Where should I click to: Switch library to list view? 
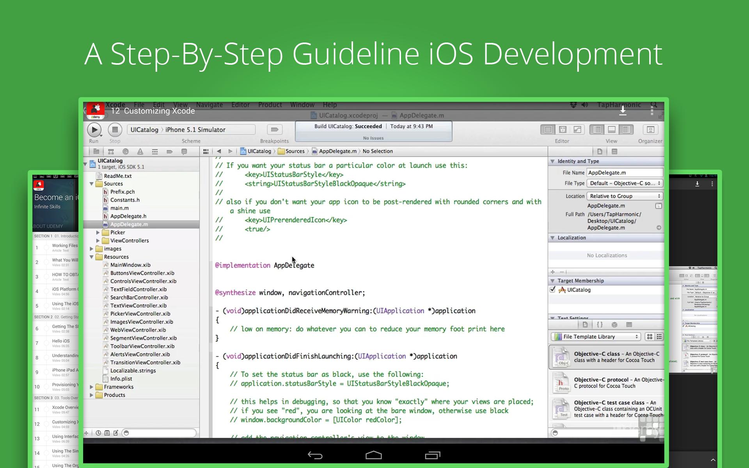659,337
